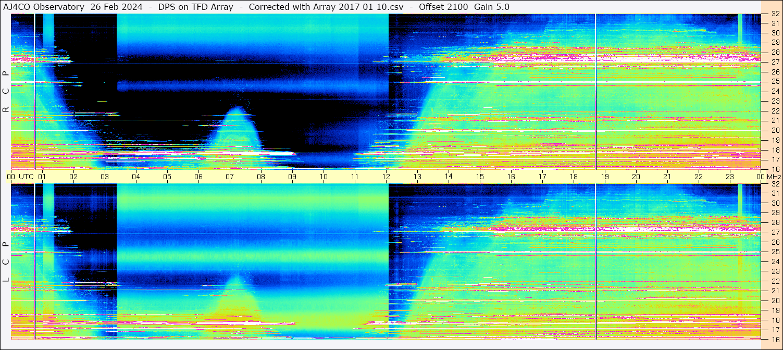
Task: Click the "13" hour tick label
Action: click(x=417, y=177)
